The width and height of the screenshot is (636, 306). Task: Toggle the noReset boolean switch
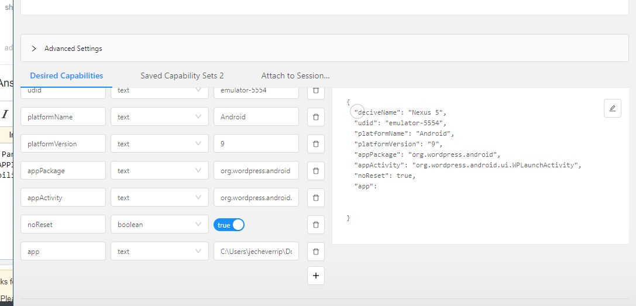coord(229,225)
